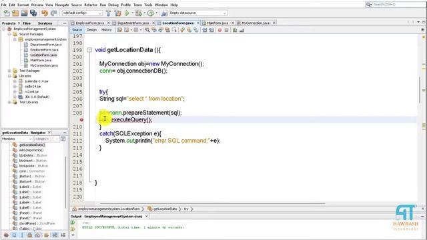Click the Source view button

[77, 29]
